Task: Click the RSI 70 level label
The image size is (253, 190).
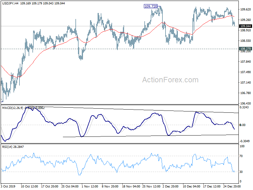Action: click(x=241, y=156)
